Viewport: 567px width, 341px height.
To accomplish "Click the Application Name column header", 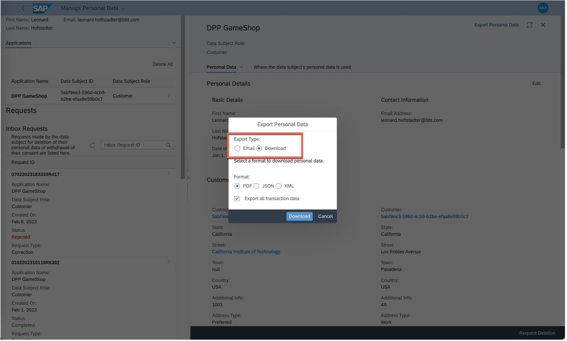I will (30, 81).
